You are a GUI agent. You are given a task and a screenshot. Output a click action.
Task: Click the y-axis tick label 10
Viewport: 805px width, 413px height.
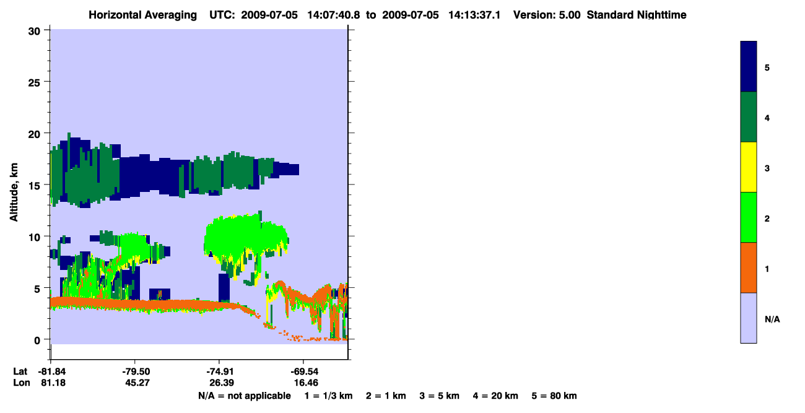click(x=35, y=237)
